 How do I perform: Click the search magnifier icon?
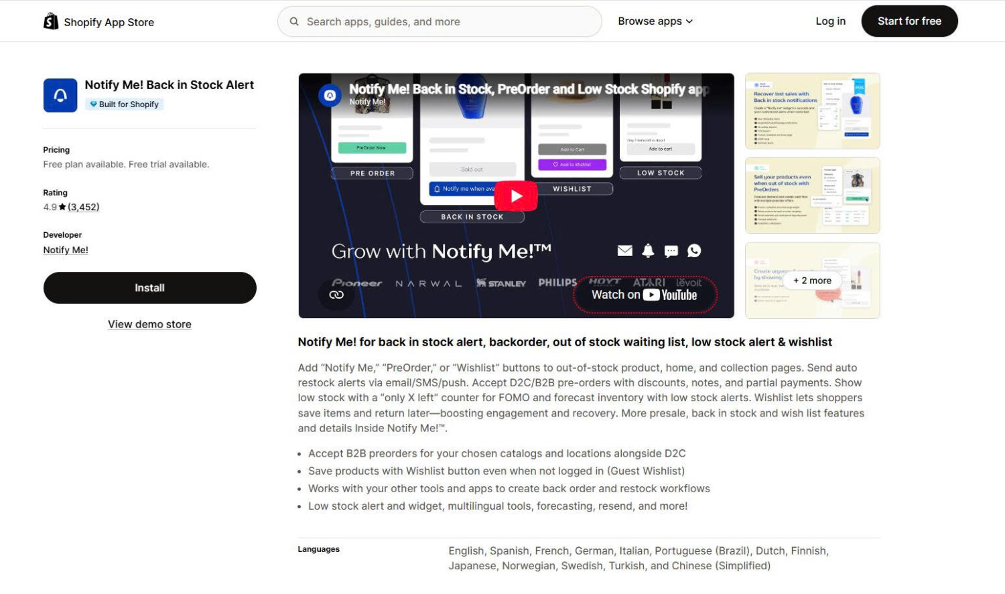(294, 21)
